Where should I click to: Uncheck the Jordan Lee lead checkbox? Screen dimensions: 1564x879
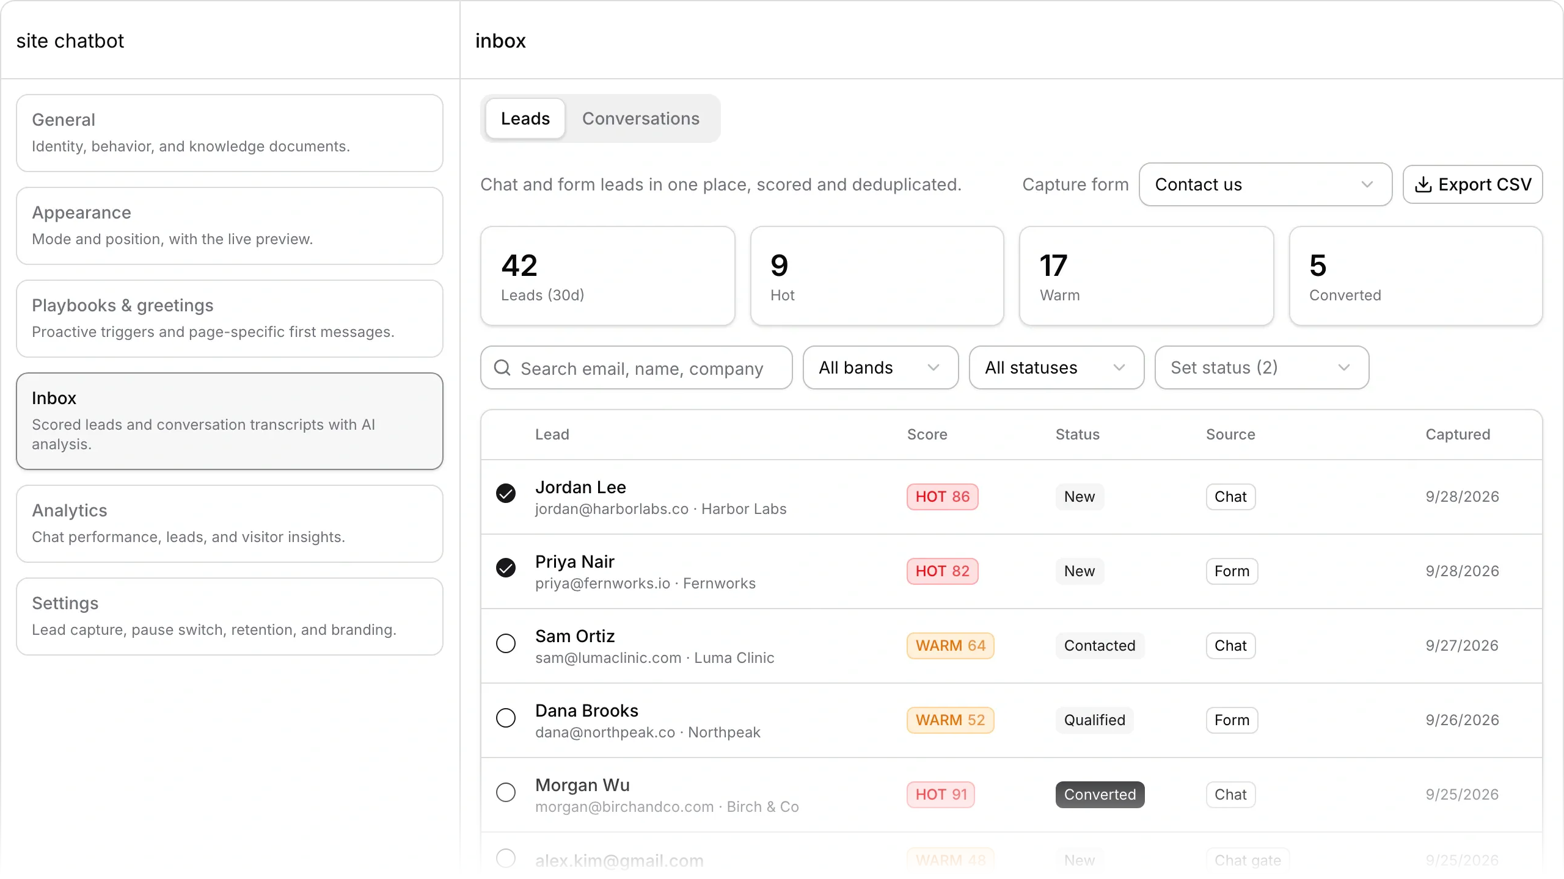(x=506, y=493)
